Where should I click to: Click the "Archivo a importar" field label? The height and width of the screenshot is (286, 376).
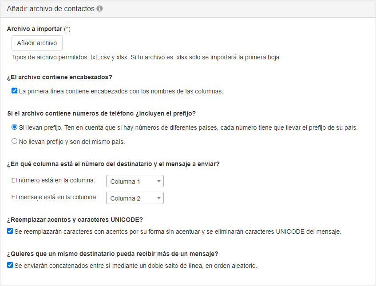click(35, 29)
